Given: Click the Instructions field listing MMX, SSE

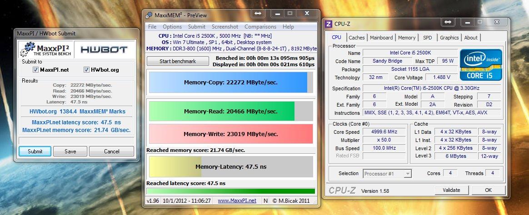Looking at the screenshot, I should coord(433,112).
